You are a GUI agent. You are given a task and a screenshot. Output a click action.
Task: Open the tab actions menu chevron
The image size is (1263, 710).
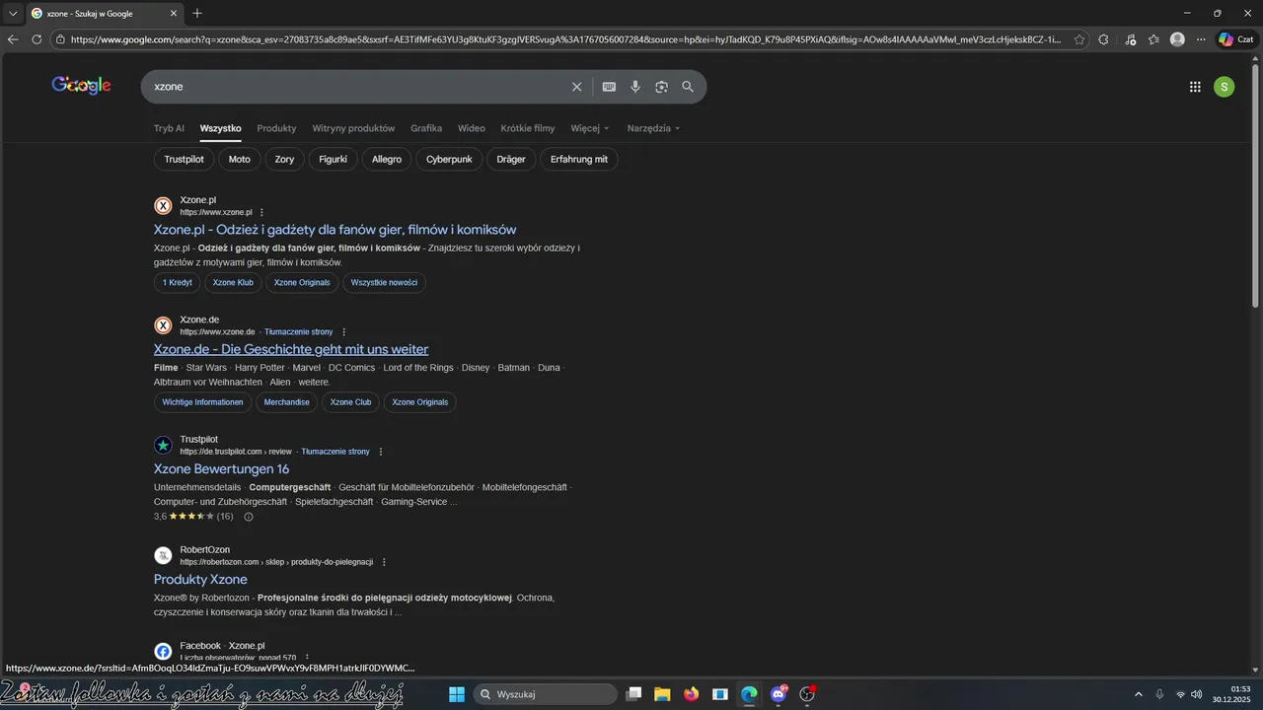[12, 13]
